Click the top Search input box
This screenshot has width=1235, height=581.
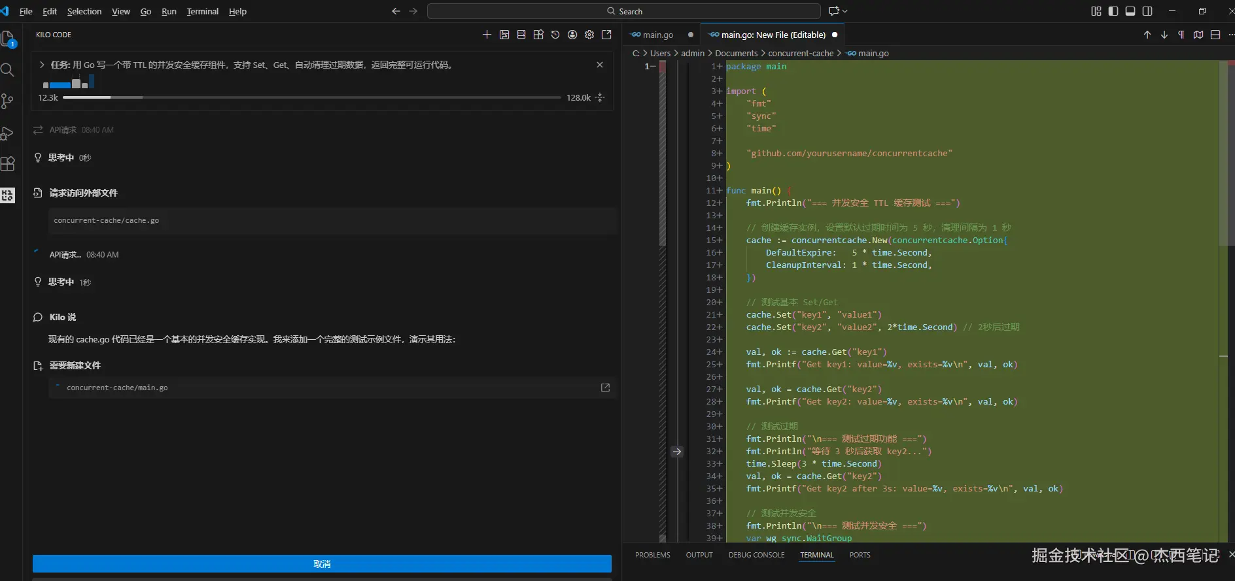tap(623, 11)
